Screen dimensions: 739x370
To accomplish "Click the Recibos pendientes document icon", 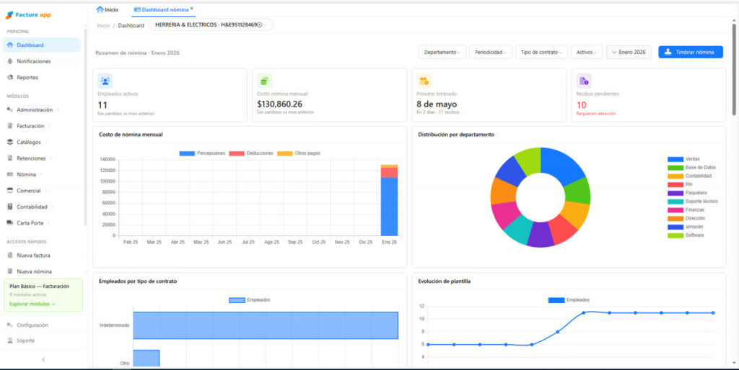I will 584,81.
